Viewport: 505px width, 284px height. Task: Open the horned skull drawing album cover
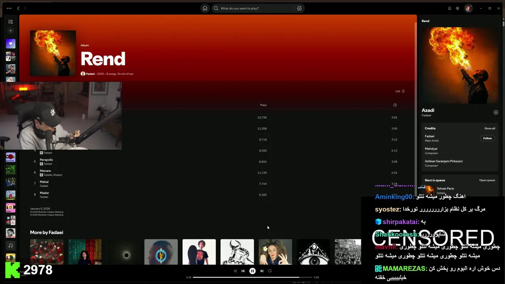point(237,252)
